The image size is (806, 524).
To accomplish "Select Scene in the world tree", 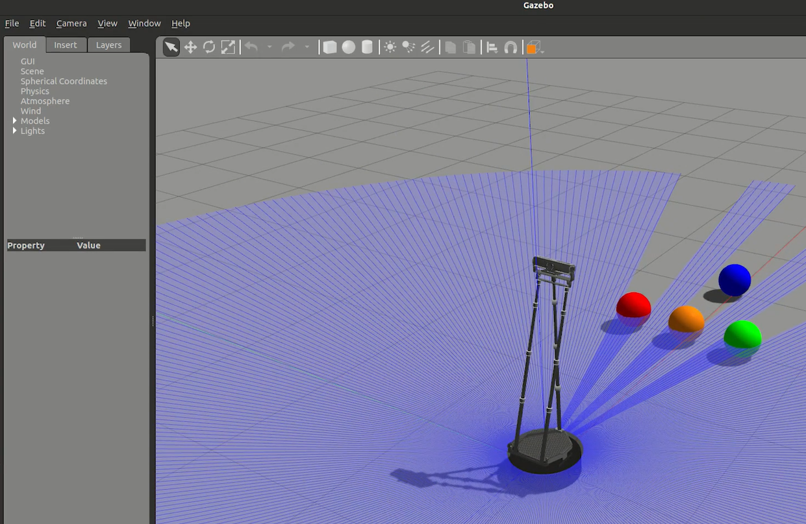I will pos(32,71).
